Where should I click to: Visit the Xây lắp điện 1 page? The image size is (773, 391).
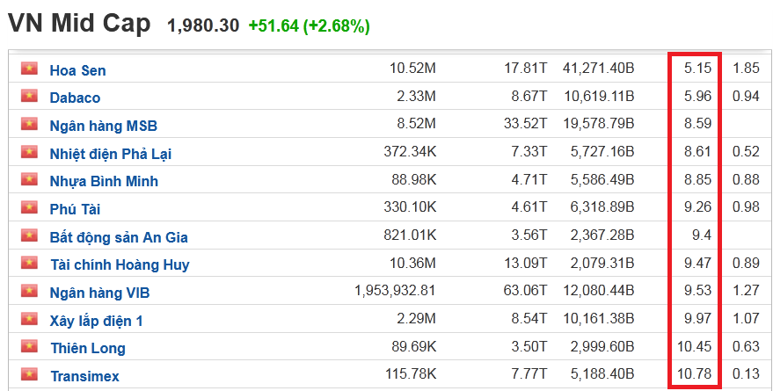96,321
